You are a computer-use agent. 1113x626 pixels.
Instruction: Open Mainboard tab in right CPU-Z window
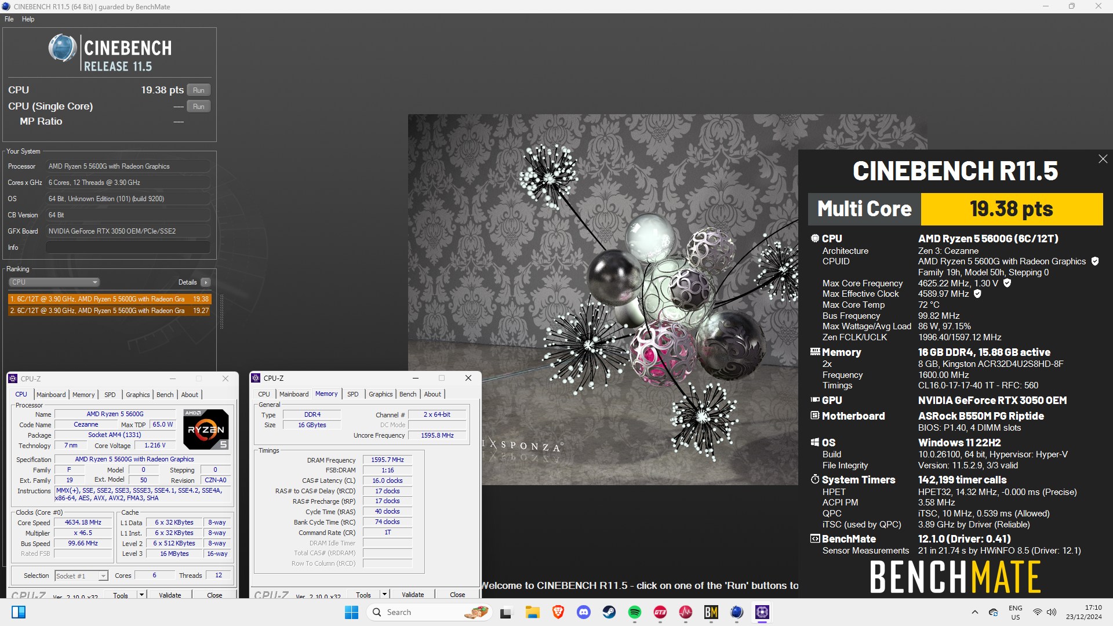coord(294,394)
